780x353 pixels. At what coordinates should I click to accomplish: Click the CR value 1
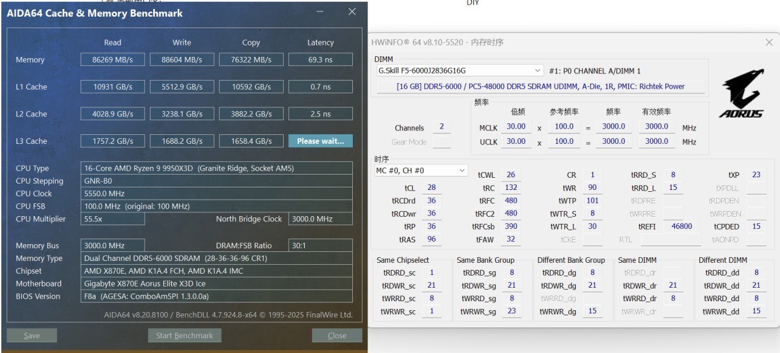point(592,175)
